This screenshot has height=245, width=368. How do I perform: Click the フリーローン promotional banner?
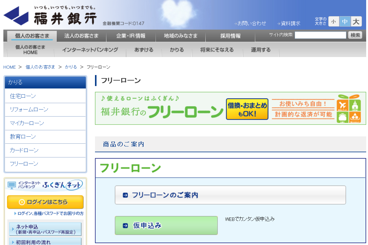230,108
